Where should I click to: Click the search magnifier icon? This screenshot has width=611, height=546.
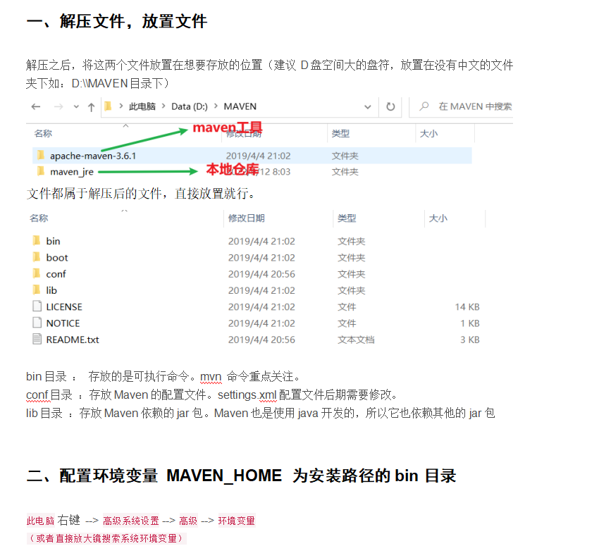424,106
